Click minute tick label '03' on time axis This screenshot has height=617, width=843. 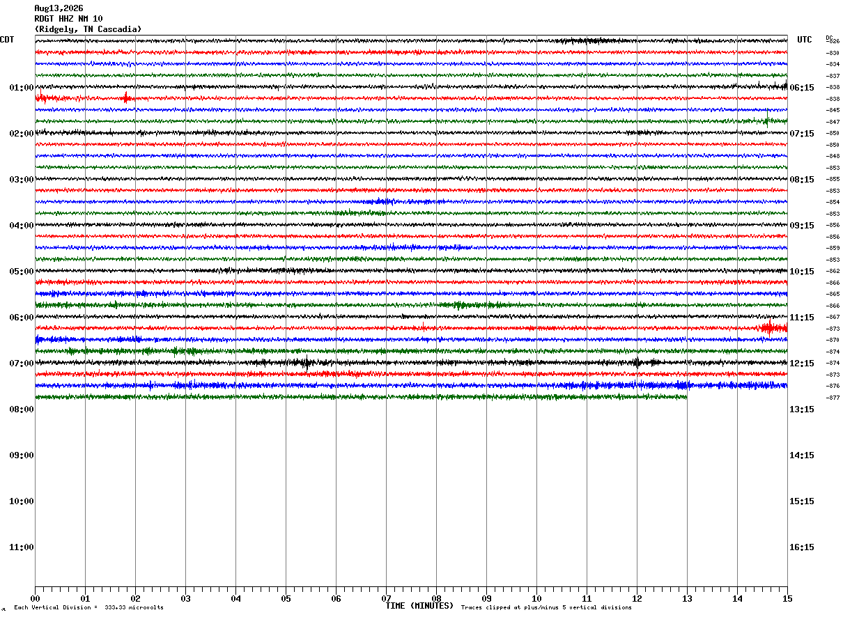click(185, 598)
